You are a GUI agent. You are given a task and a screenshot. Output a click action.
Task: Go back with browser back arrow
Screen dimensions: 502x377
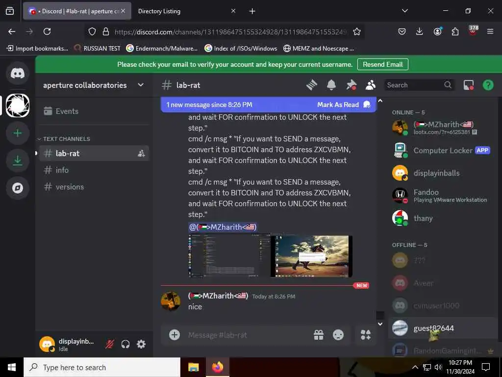[12, 31]
